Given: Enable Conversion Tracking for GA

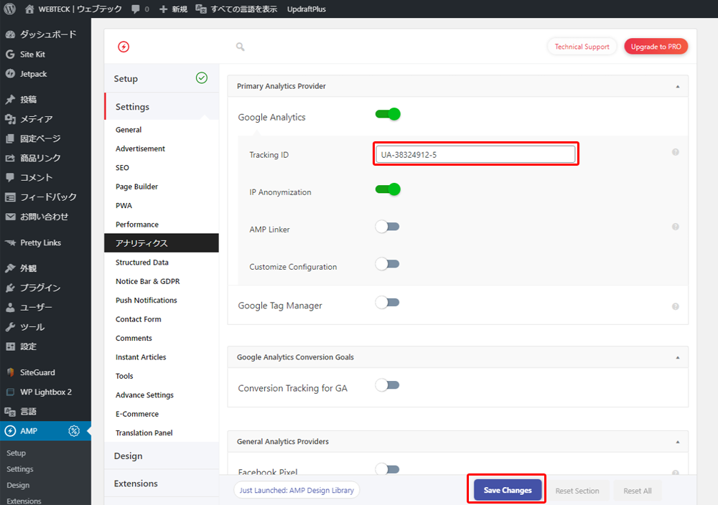Looking at the screenshot, I should pyautogui.click(x=388, y=385).
